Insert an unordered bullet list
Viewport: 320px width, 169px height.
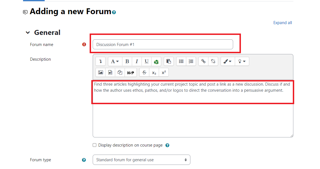181,62
